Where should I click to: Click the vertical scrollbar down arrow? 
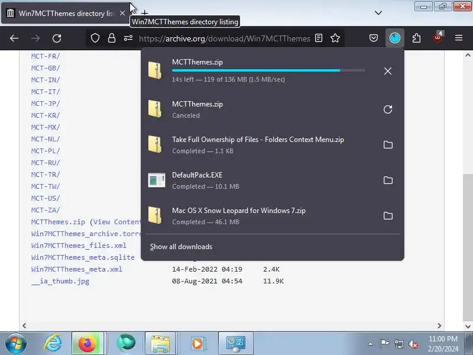click(x=468, y=327)
